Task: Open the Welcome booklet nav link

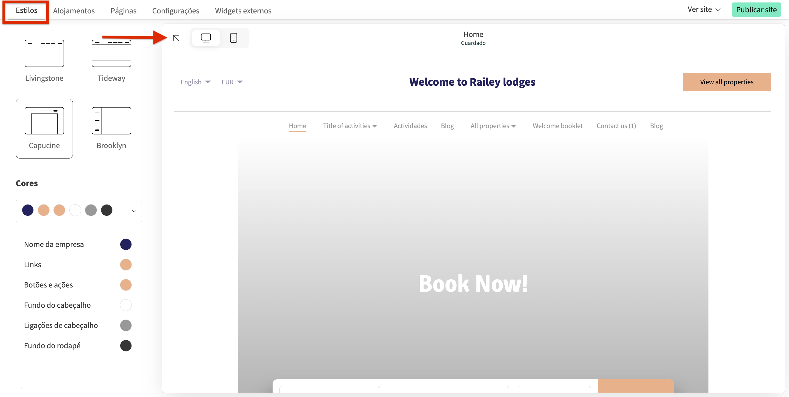Action: [x=557, y=126]
